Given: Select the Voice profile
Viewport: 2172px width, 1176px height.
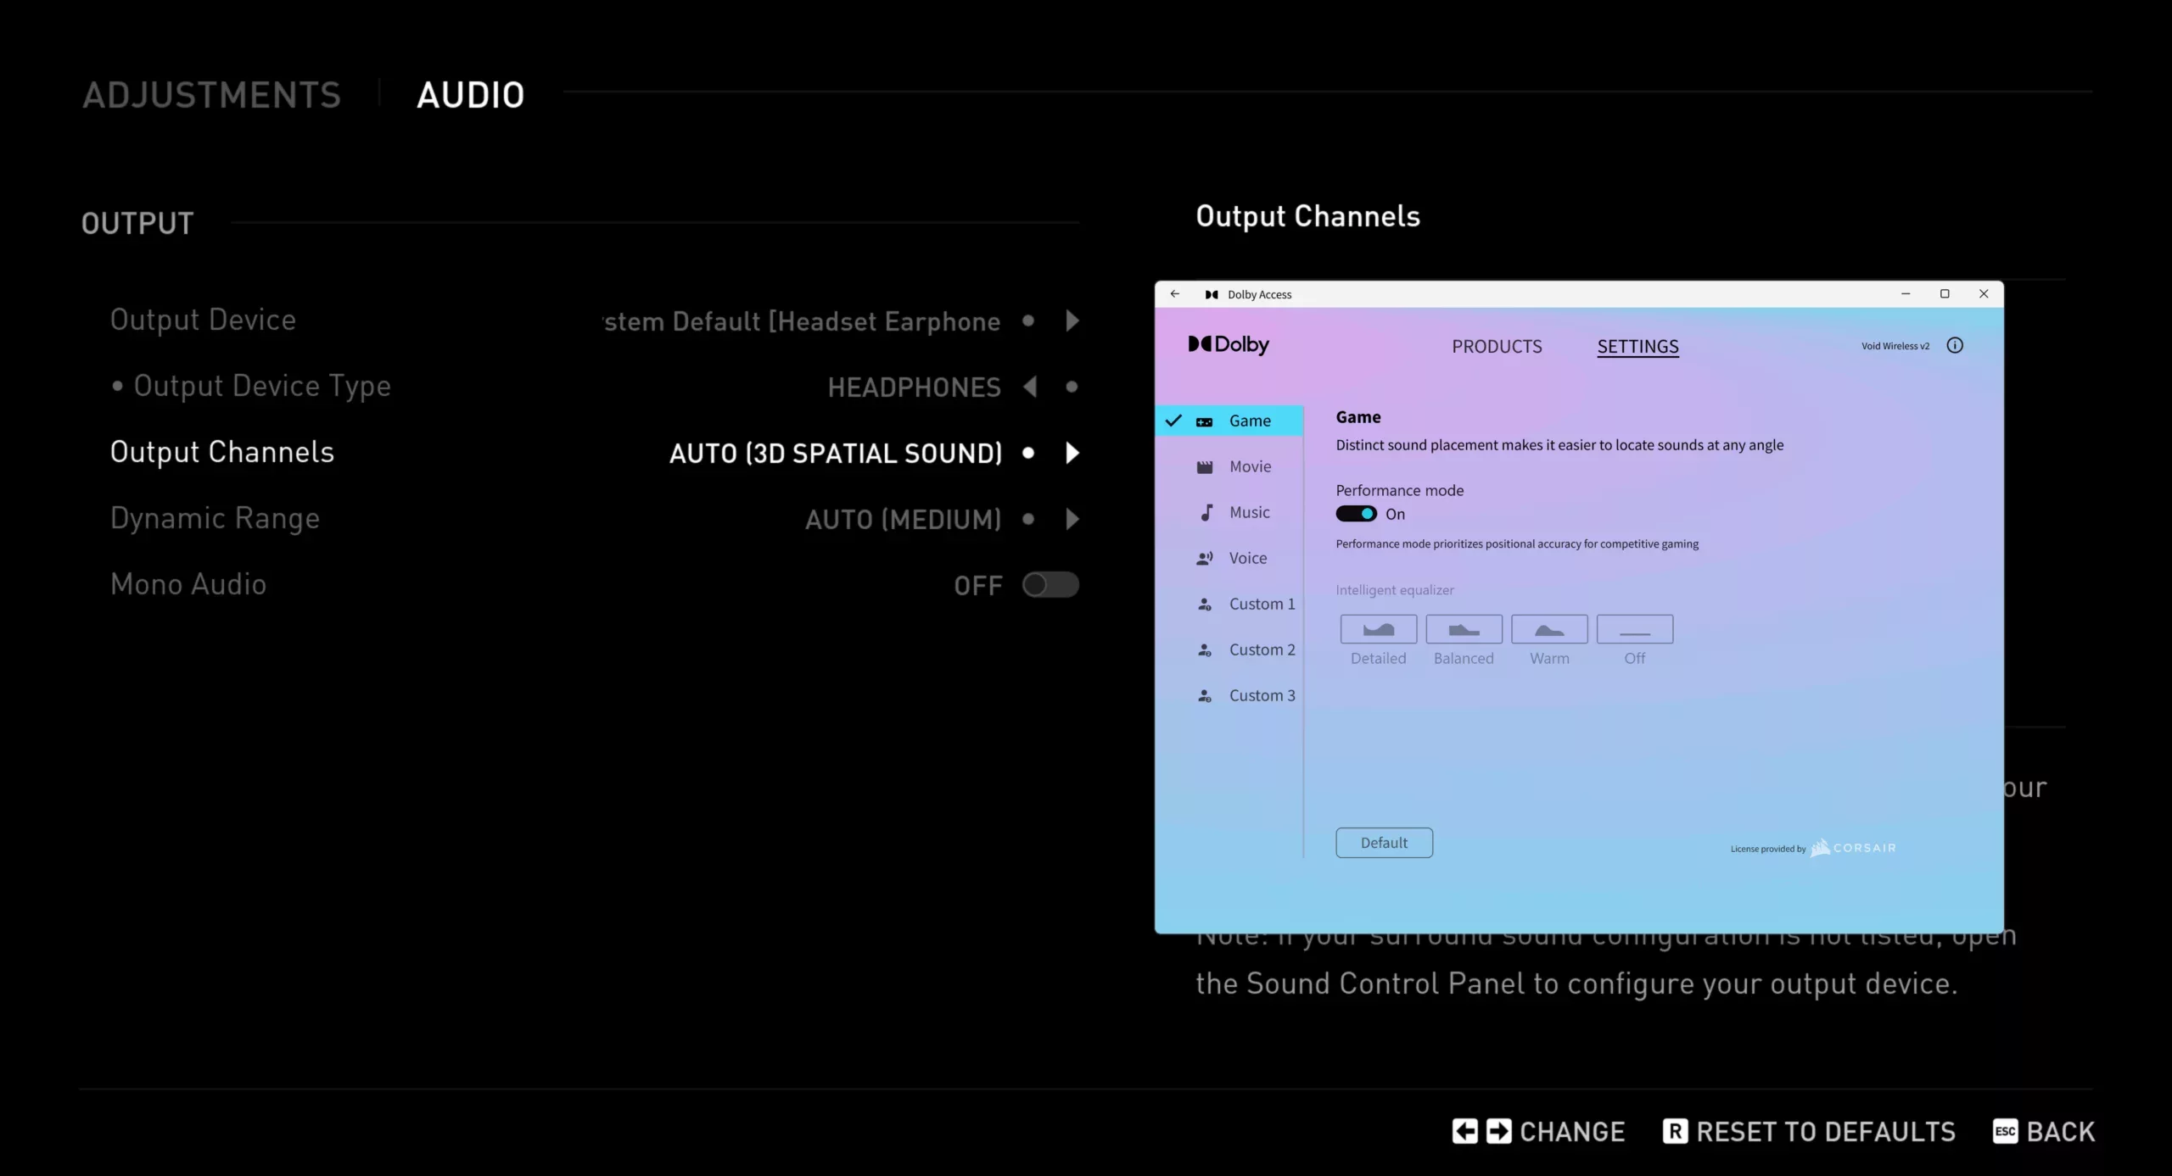Looking at the screenshot, I should pyautogui.click(x=1229, y=558).
